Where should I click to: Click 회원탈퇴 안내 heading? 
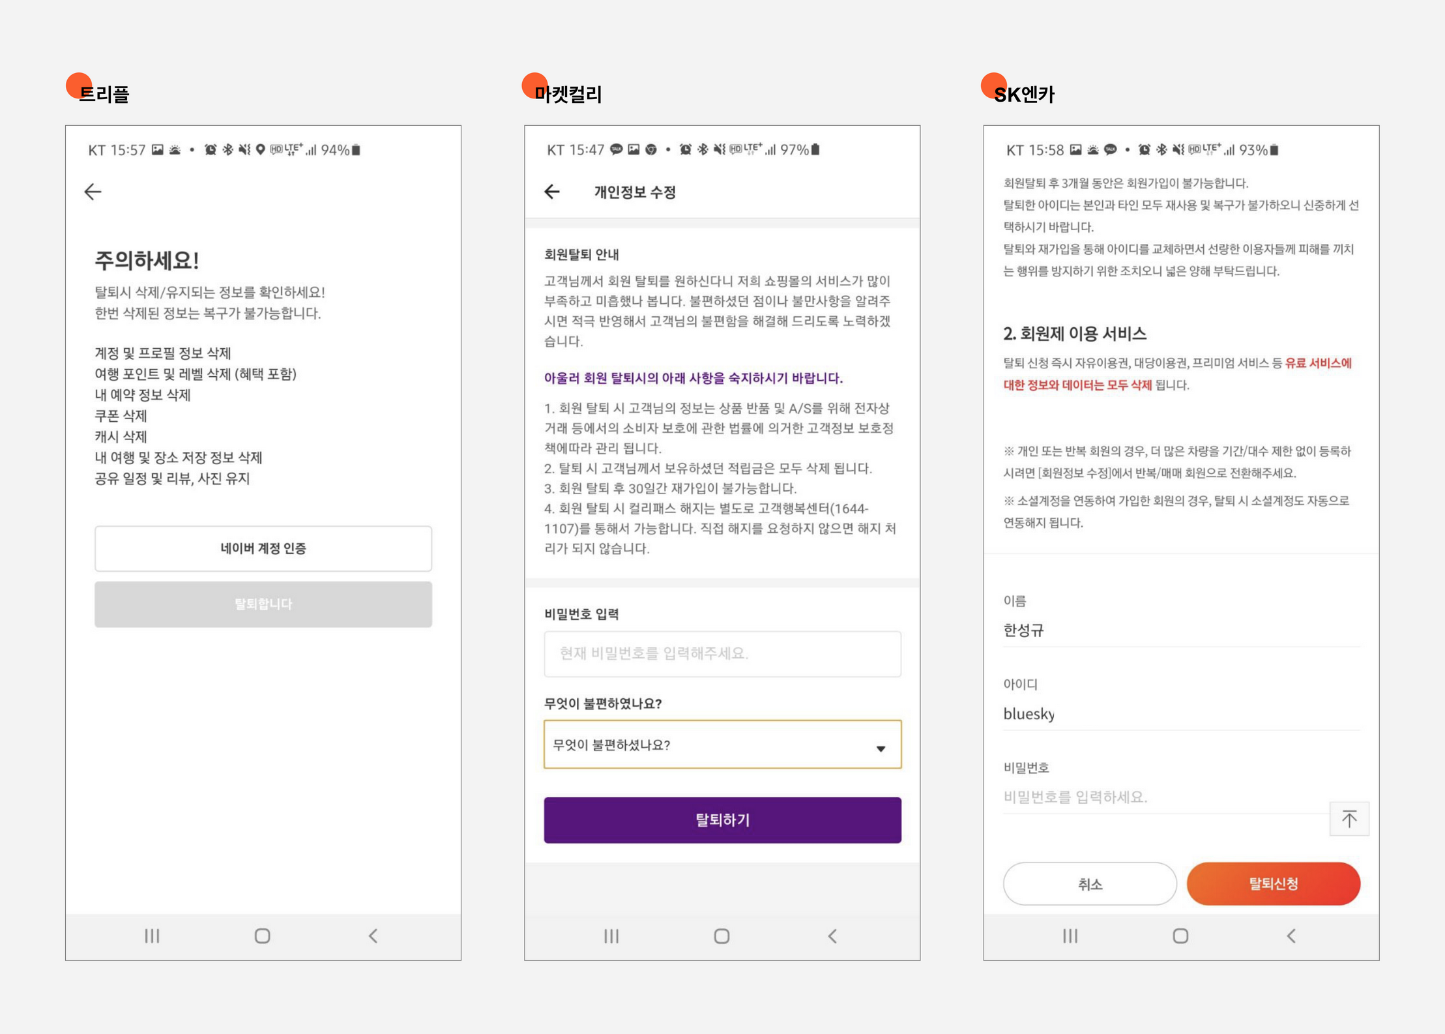tap(581, 254)
